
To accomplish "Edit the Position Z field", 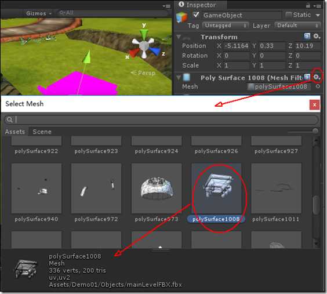I will (307, 46).
